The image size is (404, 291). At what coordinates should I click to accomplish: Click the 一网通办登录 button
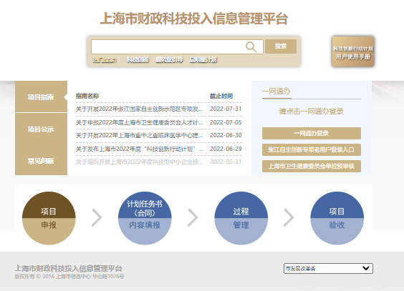pyautogui.click(x=312, y=133)
